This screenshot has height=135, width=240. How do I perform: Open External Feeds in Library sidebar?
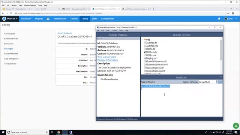[11, 39]
